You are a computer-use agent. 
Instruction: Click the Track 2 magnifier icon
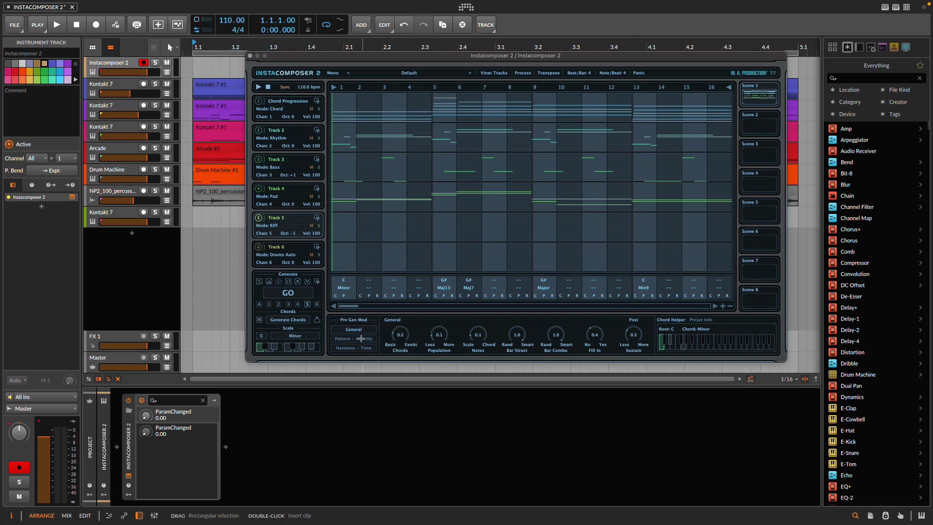(317, 130)
